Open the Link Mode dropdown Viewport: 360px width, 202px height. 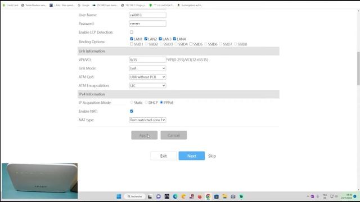coord(147,68)
